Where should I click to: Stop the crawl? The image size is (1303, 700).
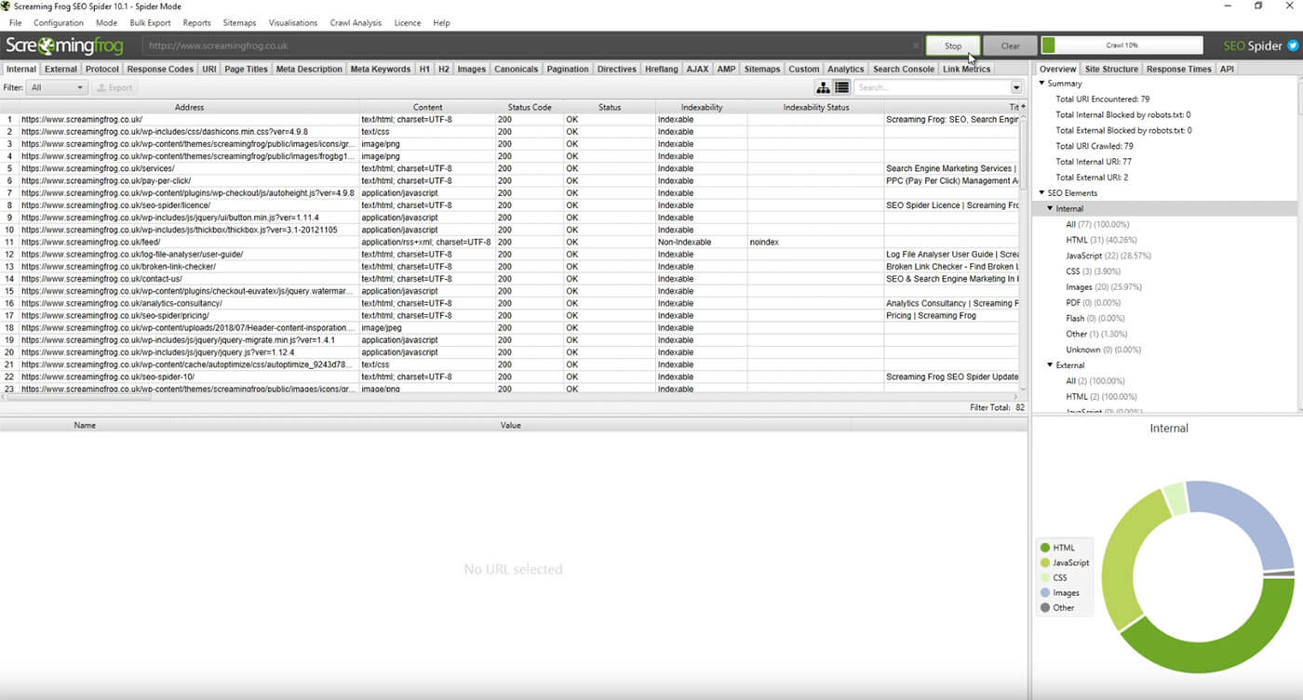pyautogui.click(x=953, y=46)
